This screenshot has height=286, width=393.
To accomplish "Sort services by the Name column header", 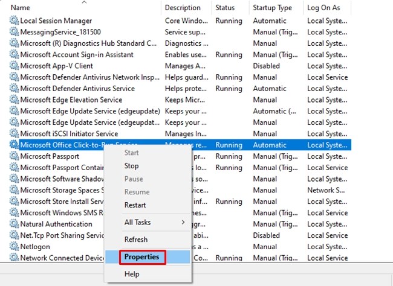I will (21, 8).
